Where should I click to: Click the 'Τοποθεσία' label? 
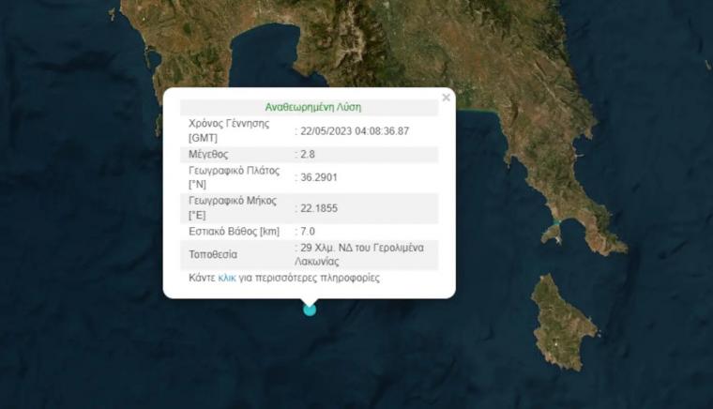click(x=213, y=255)
